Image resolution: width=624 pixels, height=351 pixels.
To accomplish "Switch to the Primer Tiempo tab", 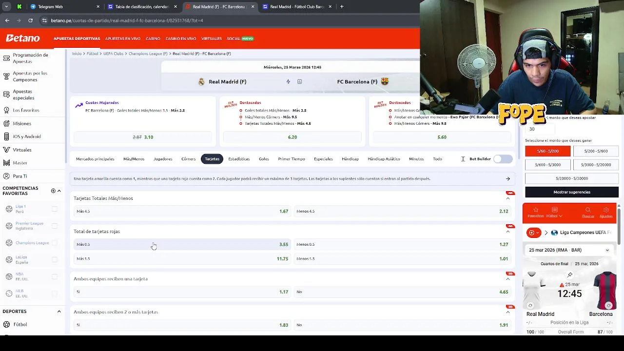I will click(292, 159).
